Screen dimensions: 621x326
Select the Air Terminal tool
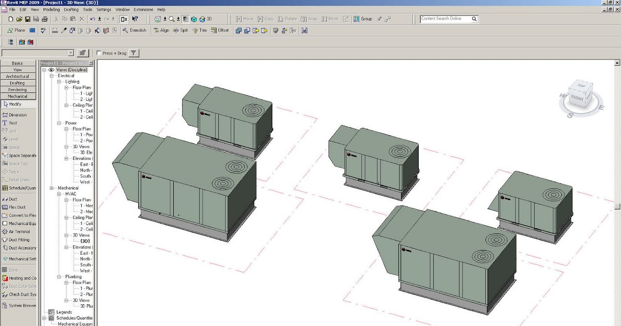(x=16, y=232)
